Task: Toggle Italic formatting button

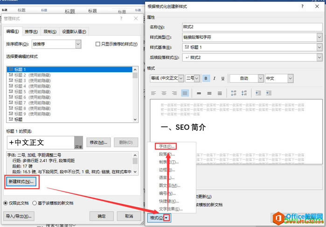Action: (215, 78)
